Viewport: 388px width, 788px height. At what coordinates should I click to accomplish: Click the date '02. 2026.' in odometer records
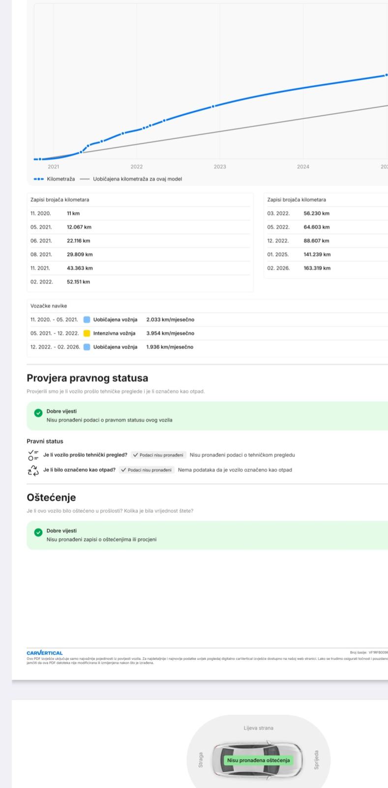pos(278,268)
